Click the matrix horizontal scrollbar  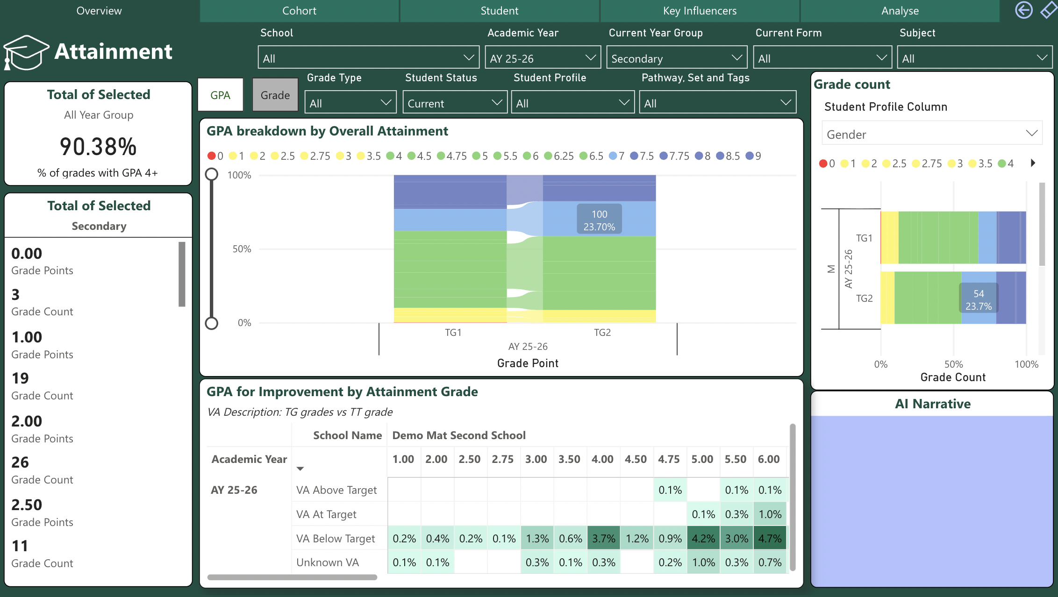coord(292,577)
